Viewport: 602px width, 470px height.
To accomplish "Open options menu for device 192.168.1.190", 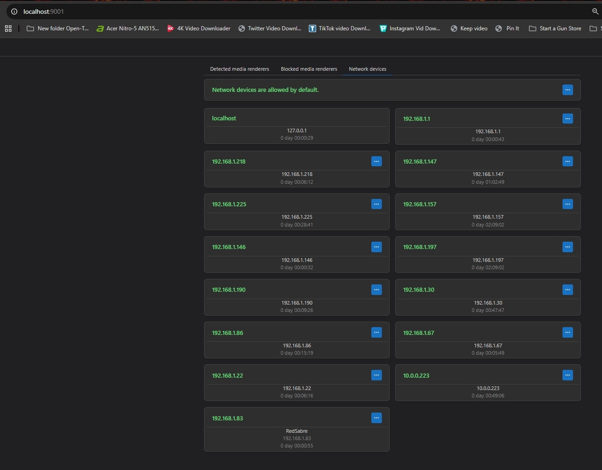I will (376, 289).
